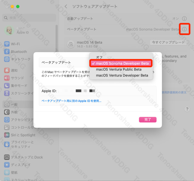Open 外観 appearance icon

click(7, 112)
